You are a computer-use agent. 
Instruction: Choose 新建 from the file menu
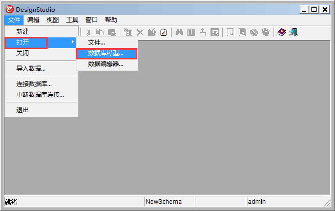point(41,32)
